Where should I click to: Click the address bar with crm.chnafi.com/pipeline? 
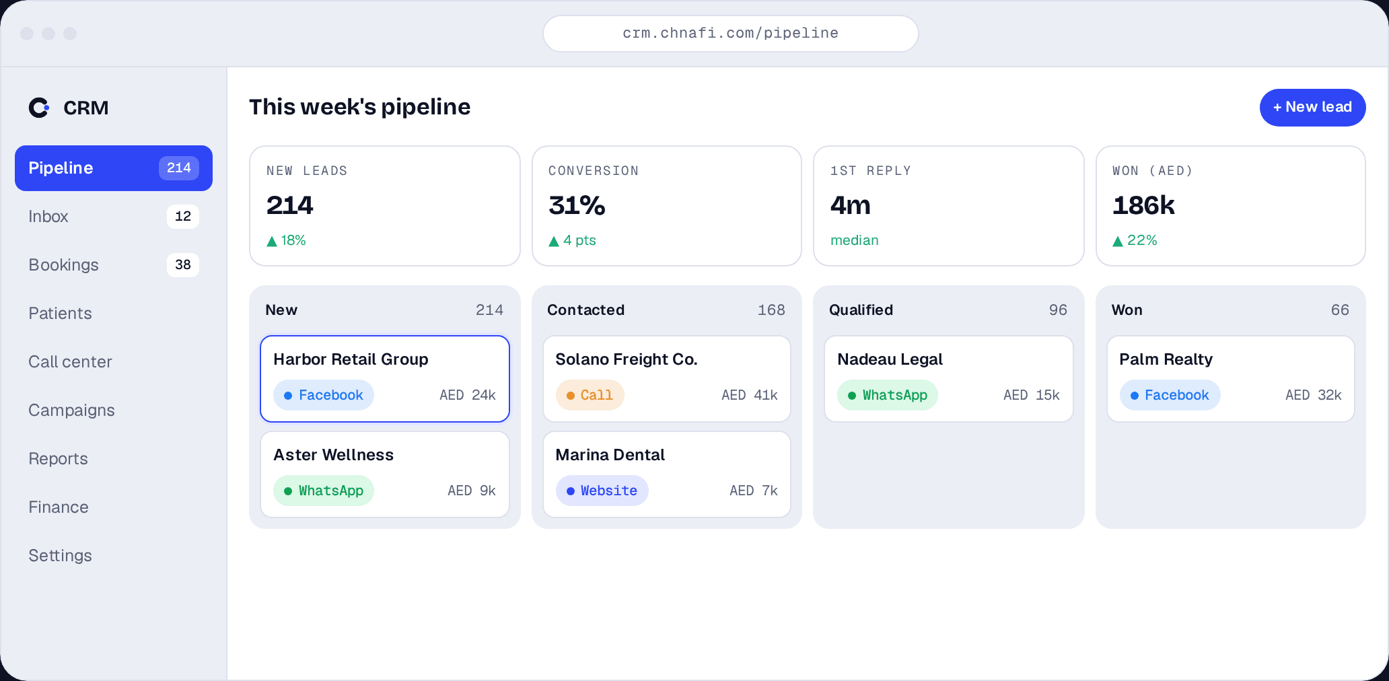click(x=731, y=34)
